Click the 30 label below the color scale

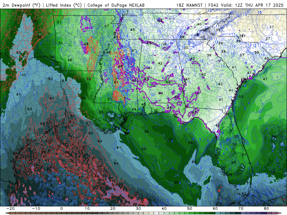click(x=138, y=209)
